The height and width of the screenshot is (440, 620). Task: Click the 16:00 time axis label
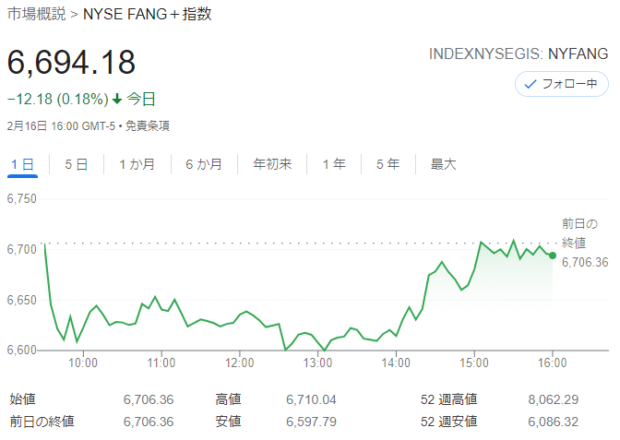coord(553,363)
